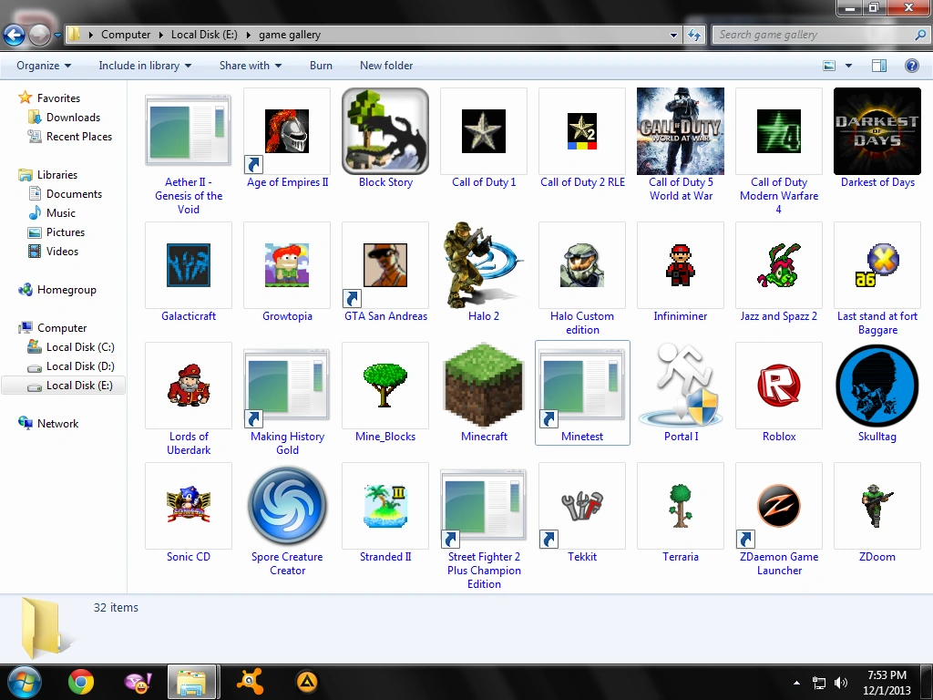Click the Portal I icon
933x700 pixels.
click(x=681, y=386)
